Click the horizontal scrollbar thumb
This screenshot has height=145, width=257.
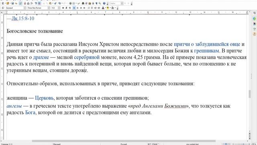[x=124, y=141]
